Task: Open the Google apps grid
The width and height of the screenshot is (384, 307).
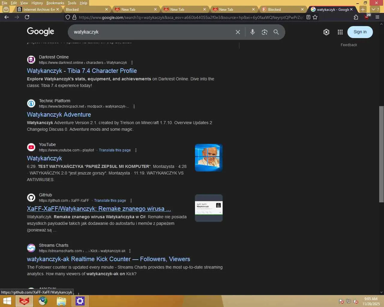Action: (340, 32)
